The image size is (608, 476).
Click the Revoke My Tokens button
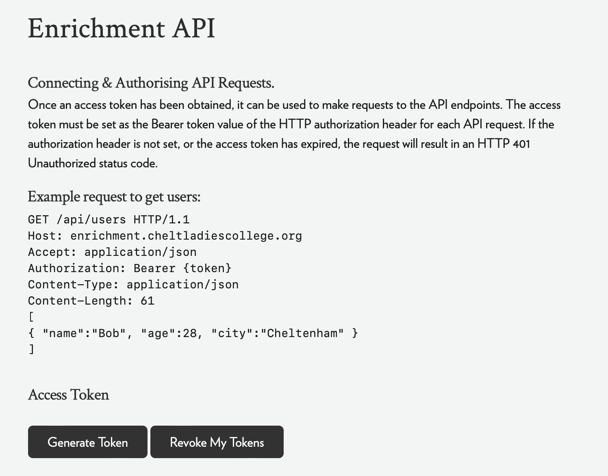coord(217,442)
